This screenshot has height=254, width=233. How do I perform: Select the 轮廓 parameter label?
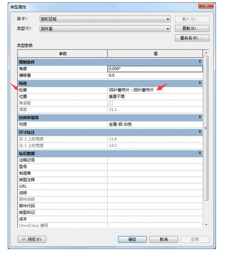coord(23,90)
